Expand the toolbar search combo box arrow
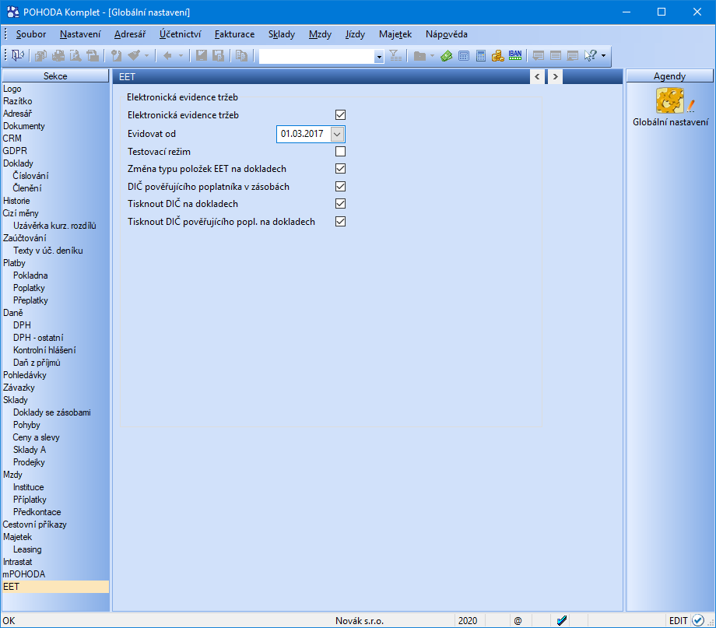This screenshot has height=628, width=716. tap(379, 56)
